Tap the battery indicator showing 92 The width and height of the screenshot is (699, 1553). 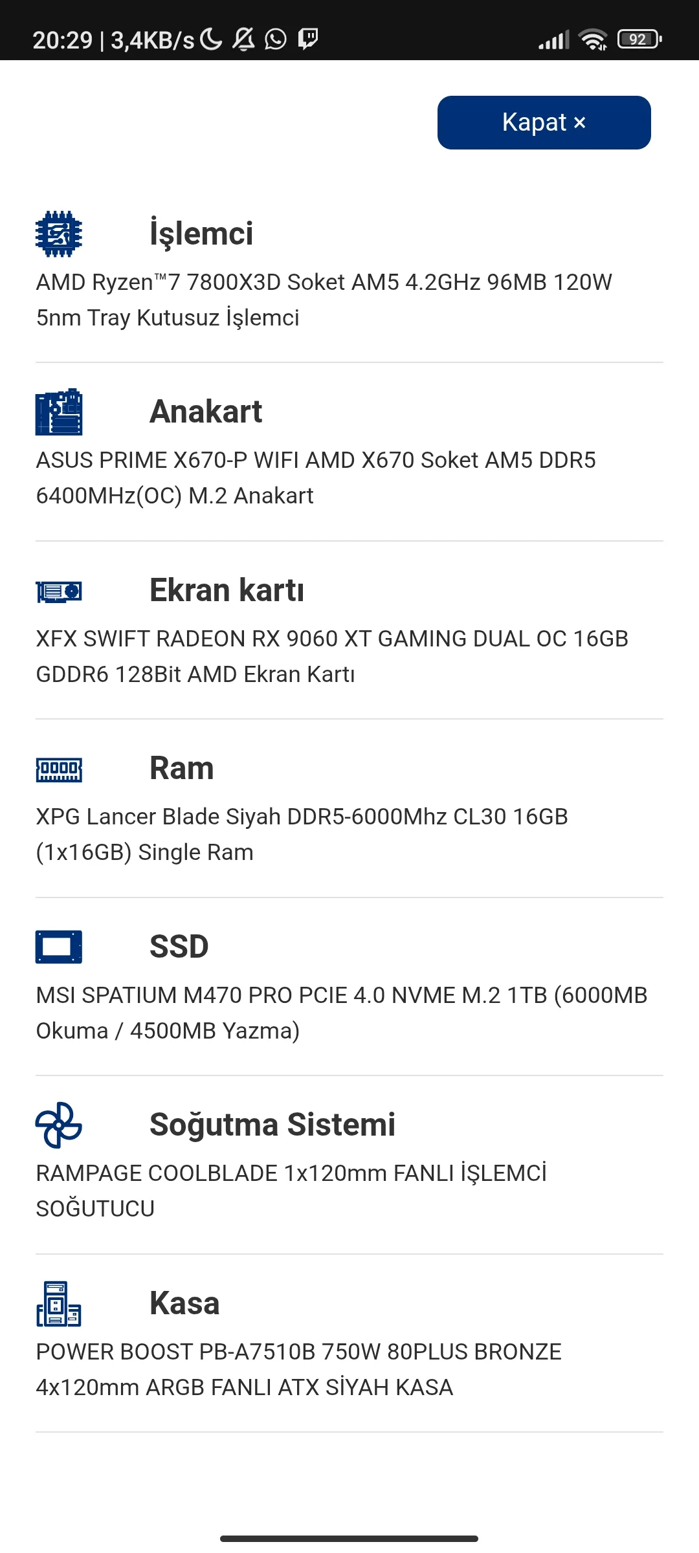(x=637, y=39)
